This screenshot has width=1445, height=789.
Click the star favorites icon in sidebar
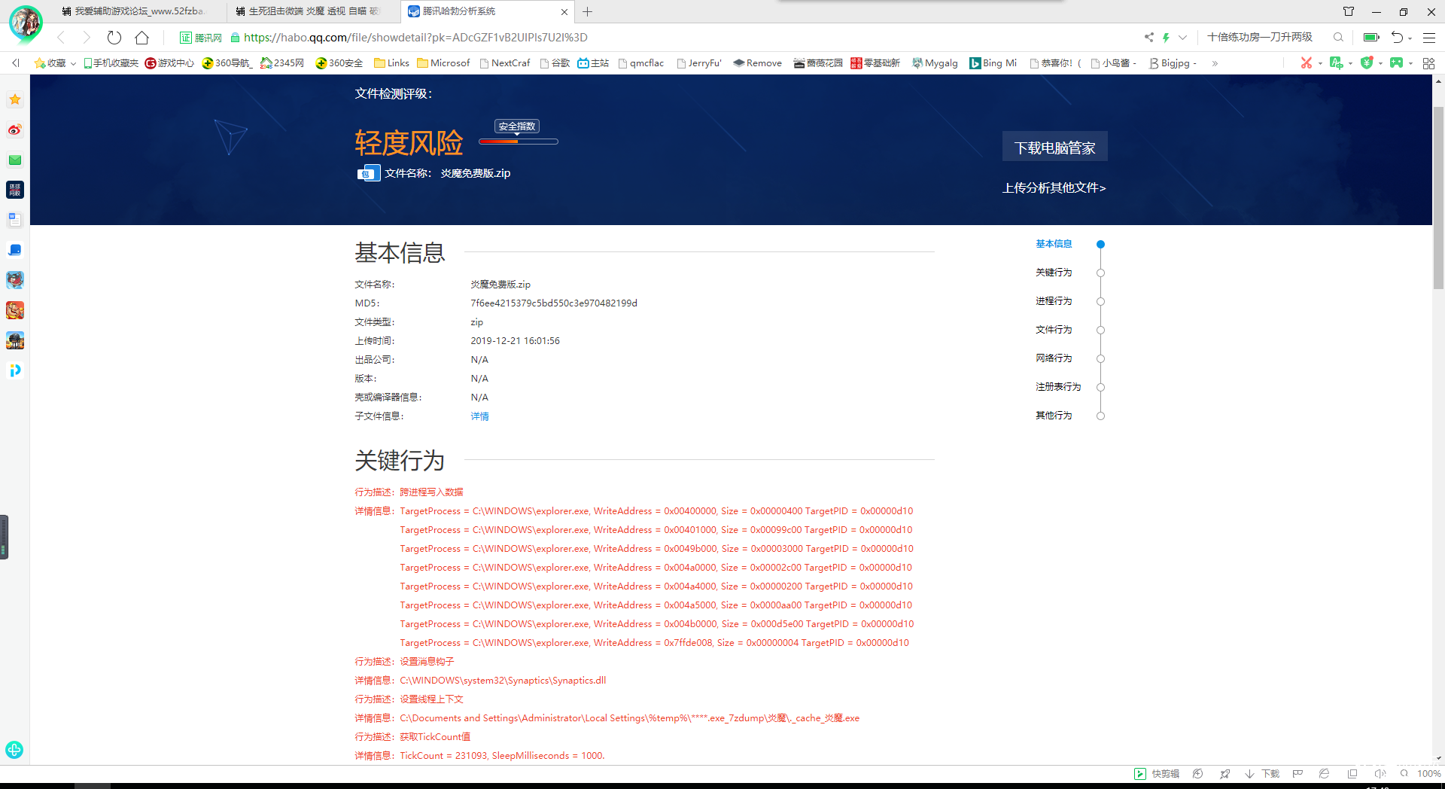(15, 99)
